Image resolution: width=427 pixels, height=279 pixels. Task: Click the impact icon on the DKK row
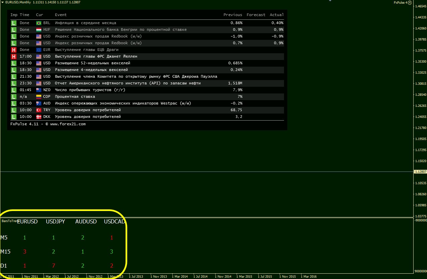point(14,117)
